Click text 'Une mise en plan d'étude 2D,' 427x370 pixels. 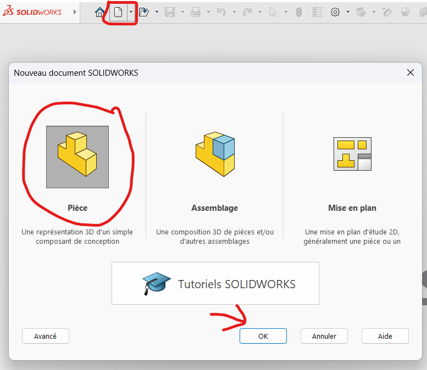coord(352,232)
